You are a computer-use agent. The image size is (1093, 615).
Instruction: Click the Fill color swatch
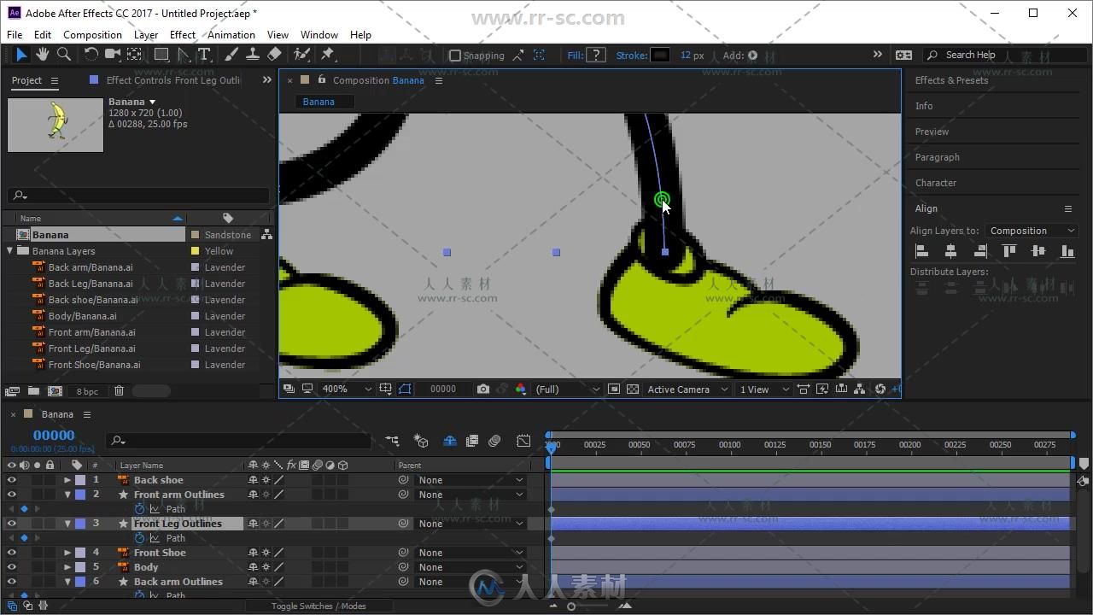[x=596, y=56]
